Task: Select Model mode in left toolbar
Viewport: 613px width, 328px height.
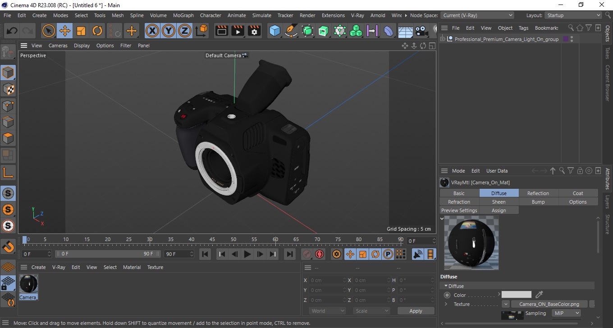Action: [8, 73]
